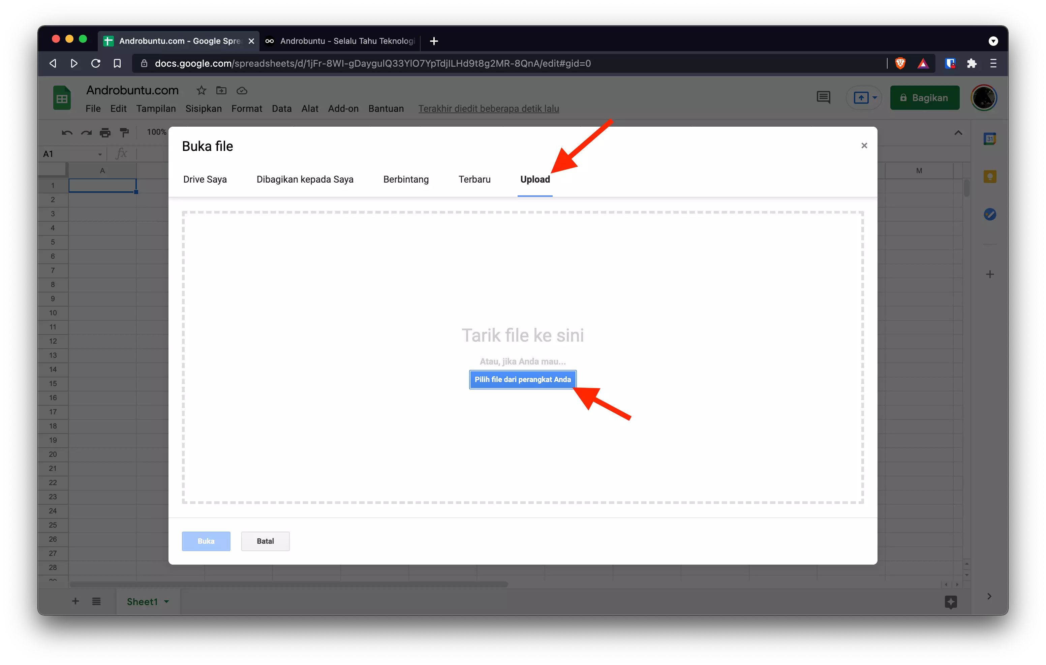This screenshot has height=665, width=1046.
Task: Click the bookmark icon in address bar
Action: click(x=117, y=63)
